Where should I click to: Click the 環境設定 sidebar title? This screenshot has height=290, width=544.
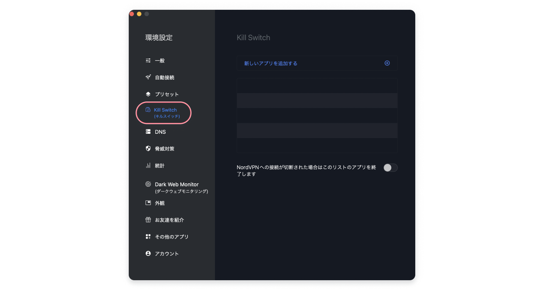159,37
